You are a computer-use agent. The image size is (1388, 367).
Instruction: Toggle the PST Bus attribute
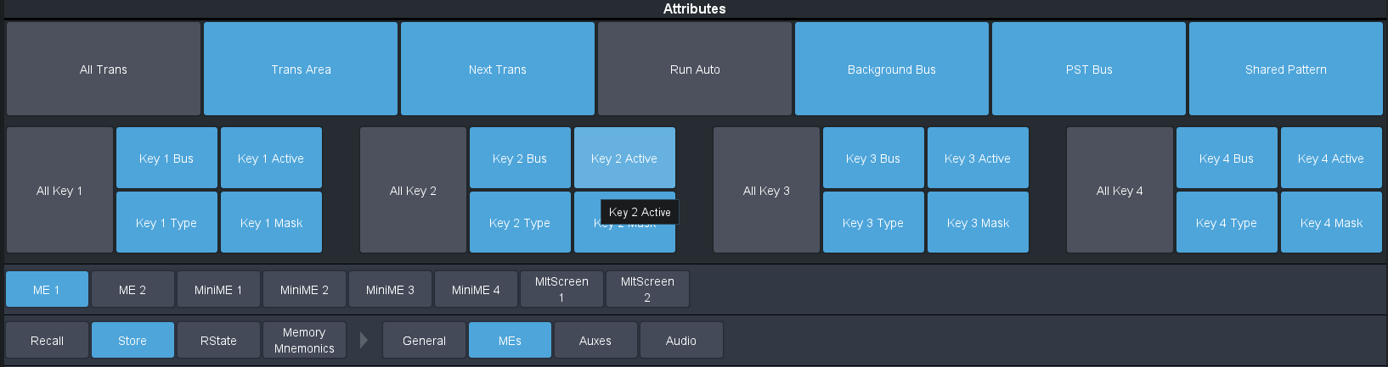click(x=1088, y=69)
